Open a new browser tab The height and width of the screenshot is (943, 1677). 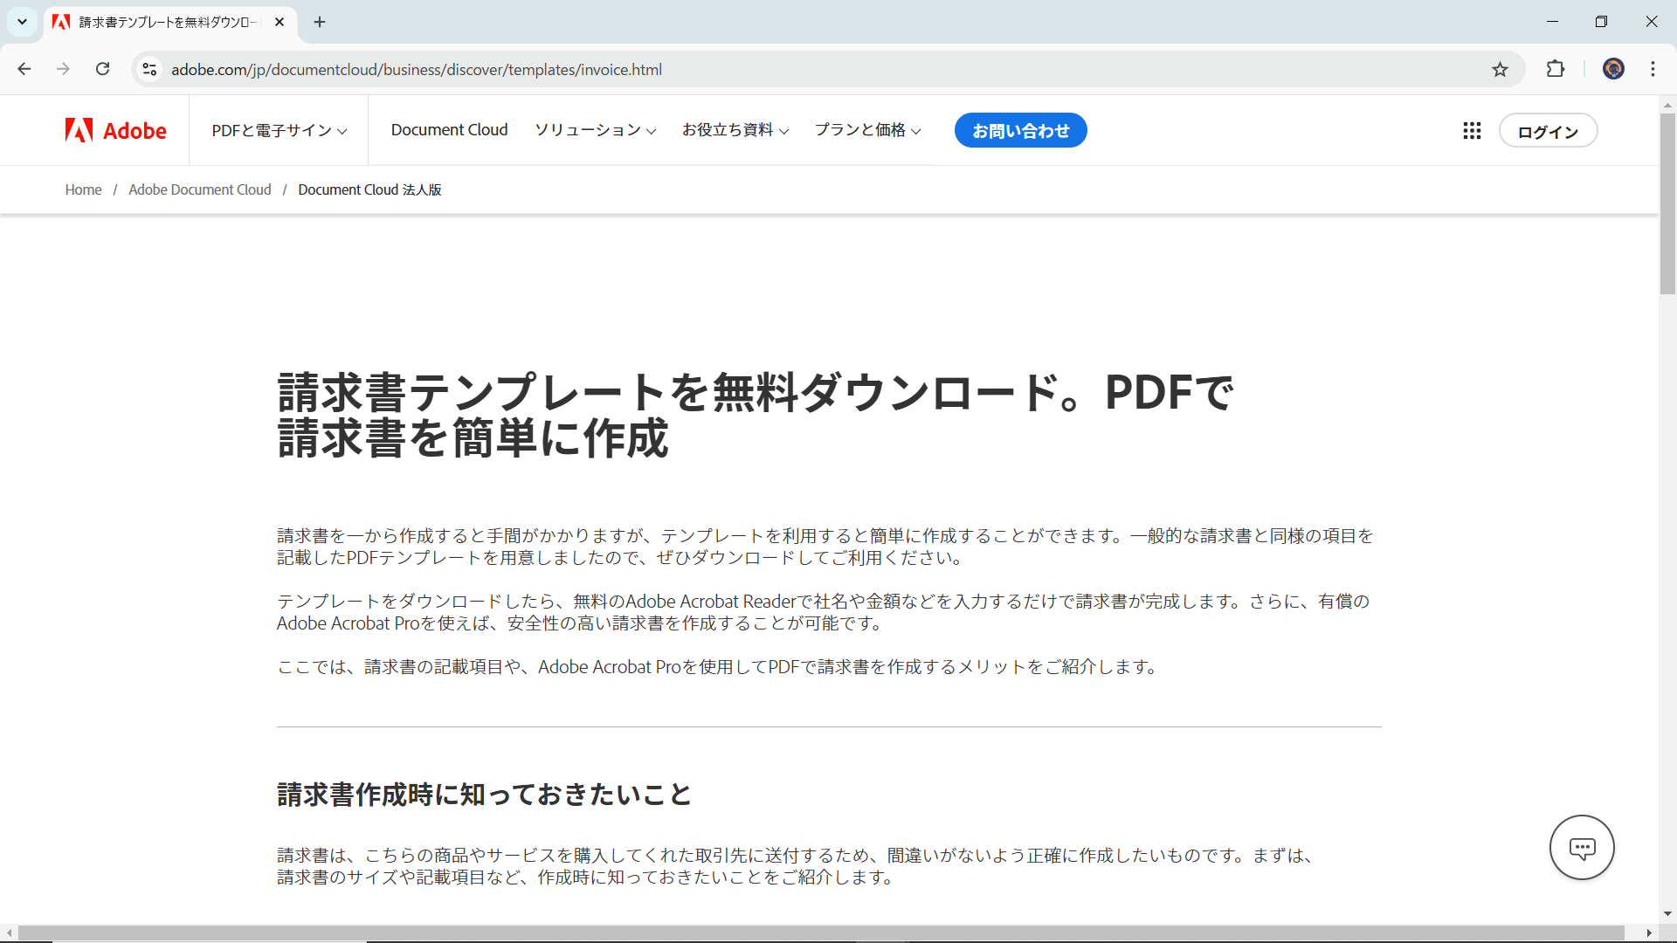point(320,22)
